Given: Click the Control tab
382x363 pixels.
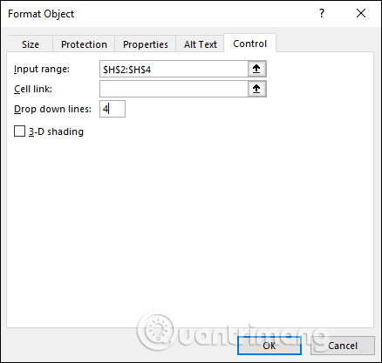Looking at the screenshot, I should click(x=249, y=44).
